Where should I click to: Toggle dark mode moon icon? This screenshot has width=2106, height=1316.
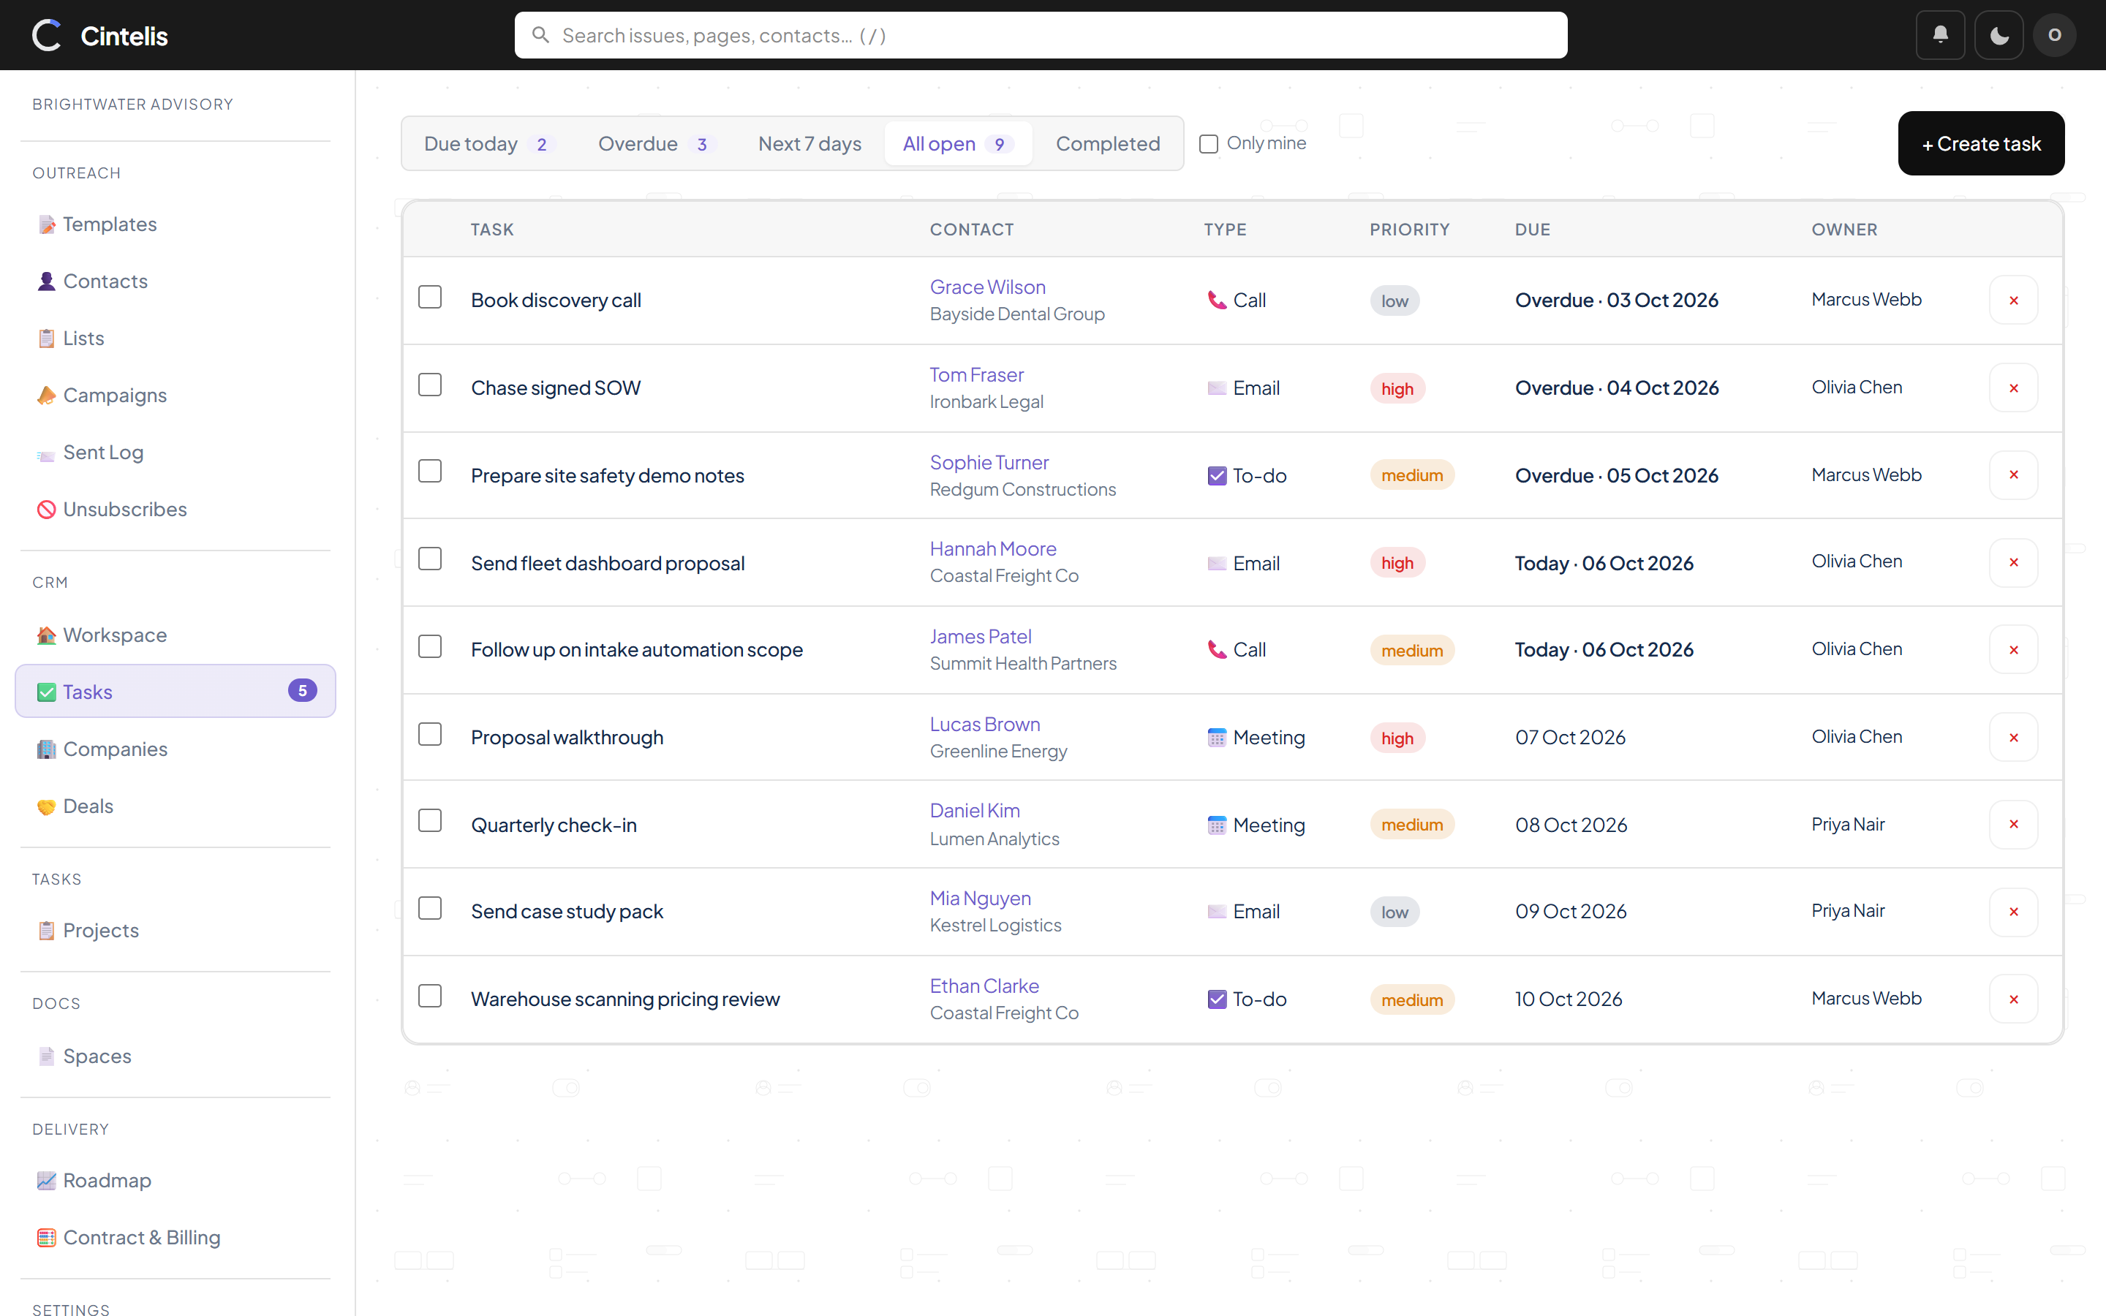click(1998, 35)
